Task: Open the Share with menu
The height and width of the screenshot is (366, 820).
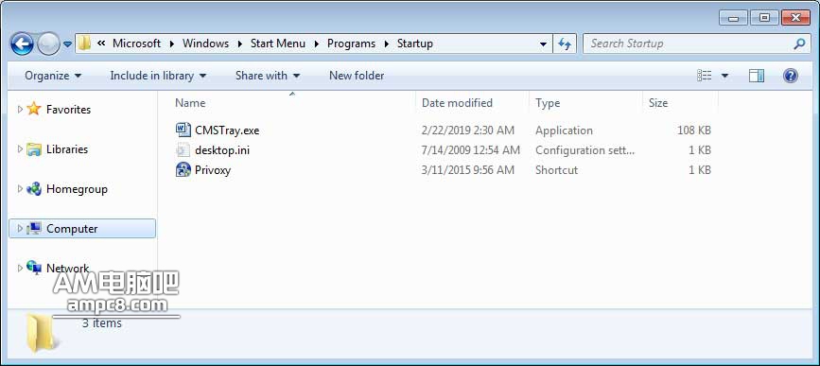Action: (x=268, y=76)
